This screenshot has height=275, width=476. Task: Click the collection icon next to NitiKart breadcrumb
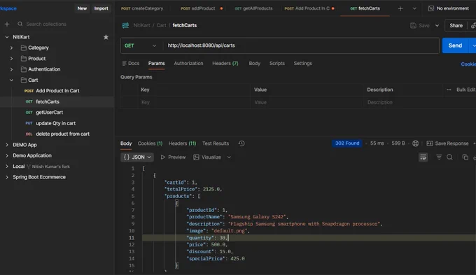tap(125, 25)
